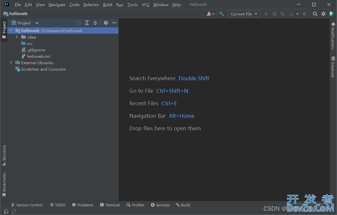Open the Navigate menu
The height and width of the screenshot is (215, 337).
(x=57, y=5)
